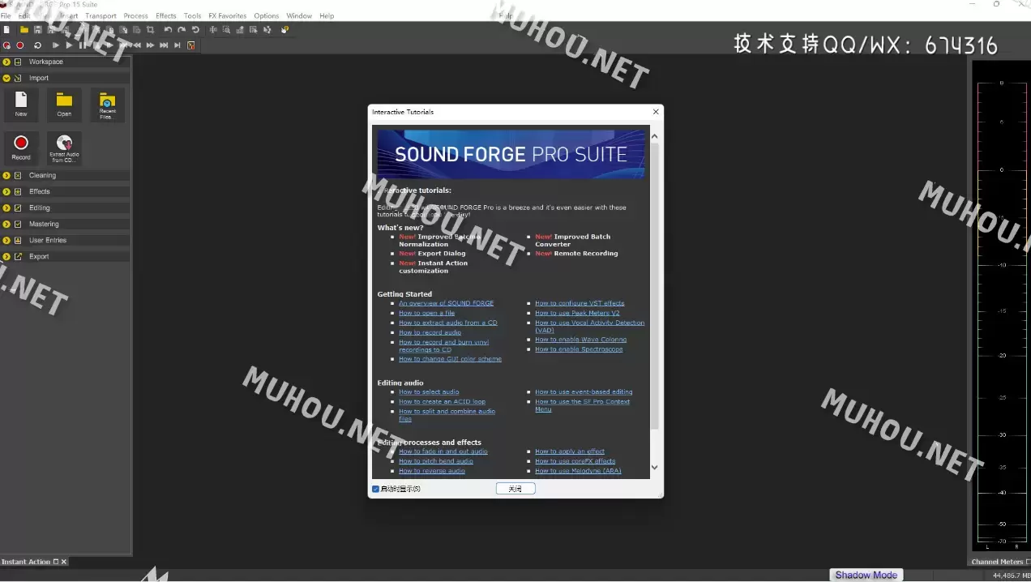1031x582 pixels.
Task: Close the Instant Action panel tab
Action: click(64, 562)
